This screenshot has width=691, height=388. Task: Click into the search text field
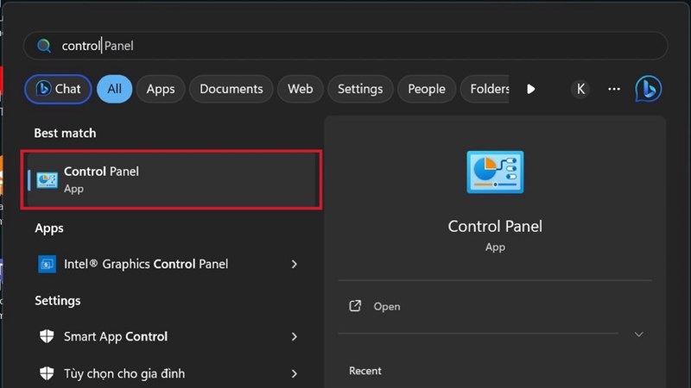[345, 46]
